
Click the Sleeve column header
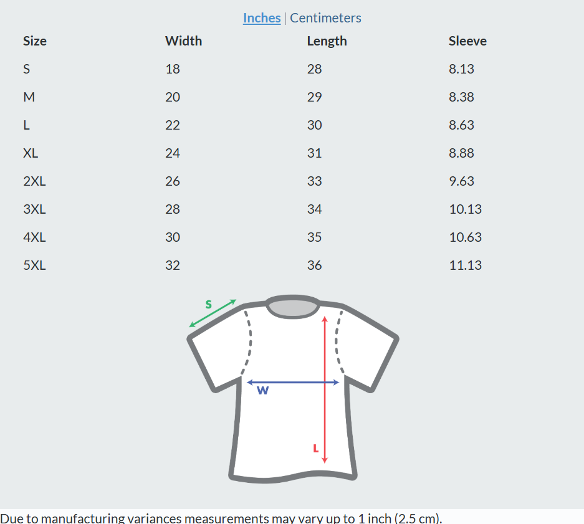pos(467,41)
